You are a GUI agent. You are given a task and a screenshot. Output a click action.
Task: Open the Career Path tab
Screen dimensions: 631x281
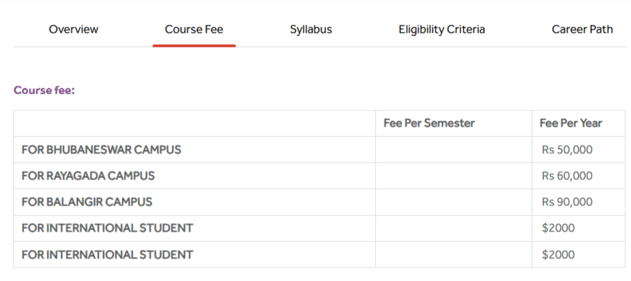pos(582,29)
